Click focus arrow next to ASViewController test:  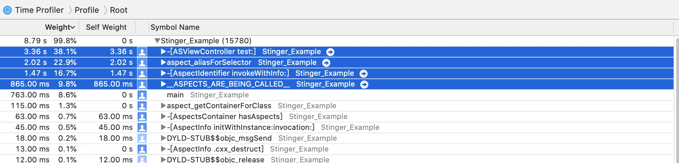330,52
